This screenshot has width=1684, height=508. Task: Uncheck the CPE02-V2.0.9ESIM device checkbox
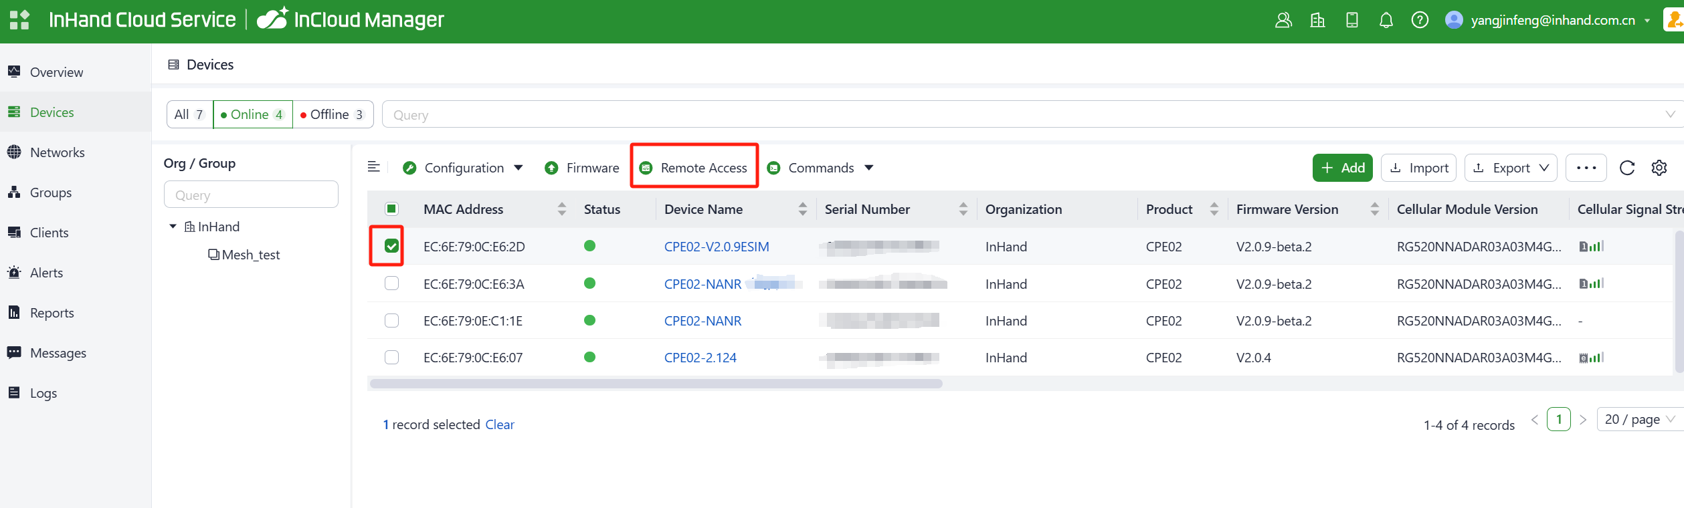[x=392, y=247]
